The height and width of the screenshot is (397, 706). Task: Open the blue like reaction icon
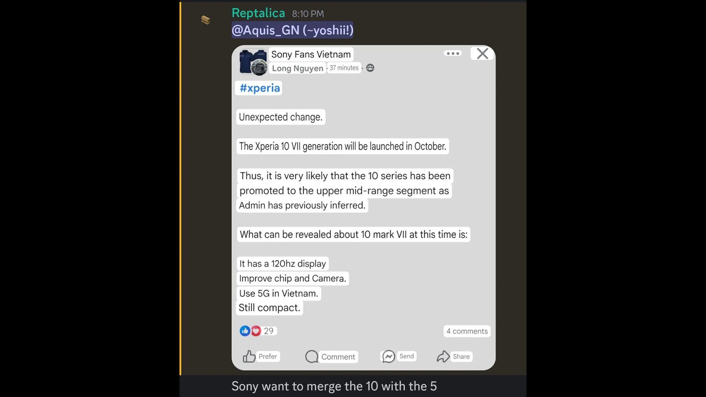point(245,331)
